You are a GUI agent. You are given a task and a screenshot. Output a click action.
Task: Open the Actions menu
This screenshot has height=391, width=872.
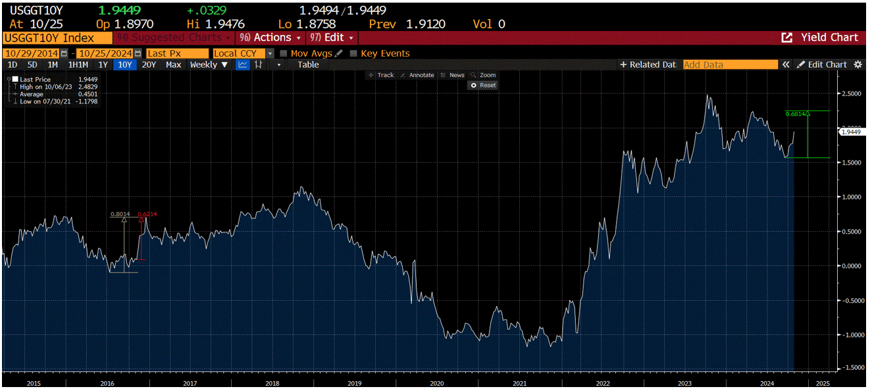270,38
